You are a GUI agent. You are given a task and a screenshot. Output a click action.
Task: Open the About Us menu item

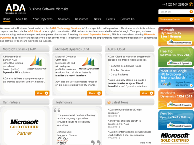click(22, 19)
